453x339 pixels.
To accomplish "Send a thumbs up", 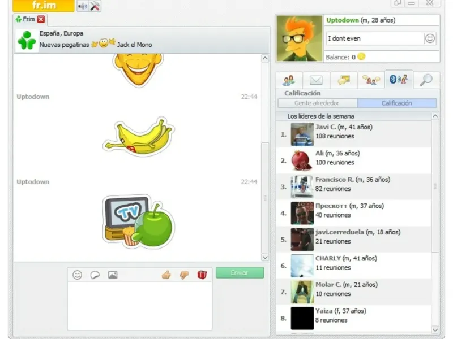I will pos(166,275).
